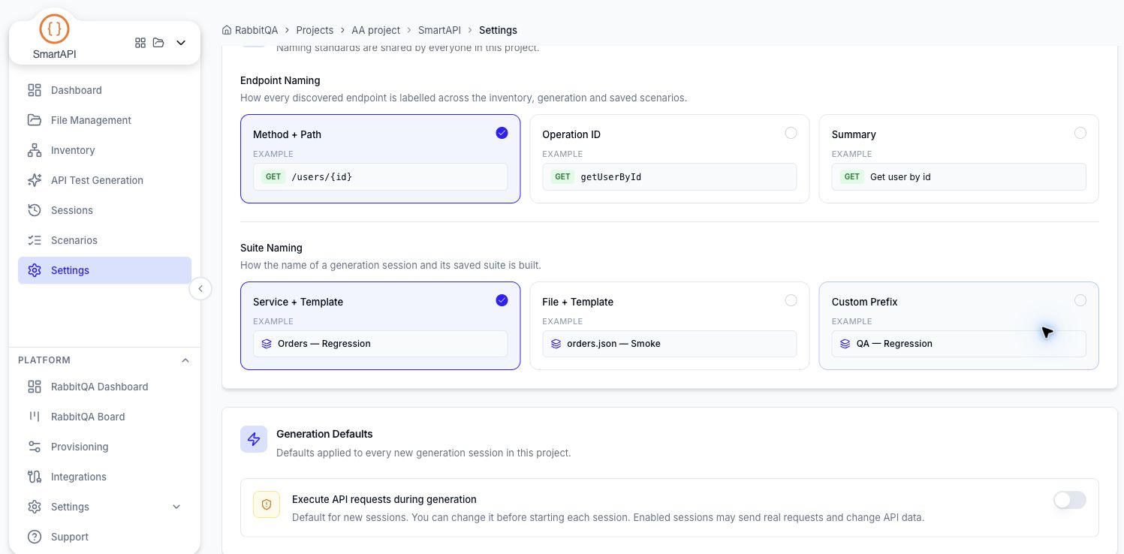Click the RabbitQA home breadcrumb
Image resolution: width=1124 pixels, height=554 pixels.
[x=250, y=30]
